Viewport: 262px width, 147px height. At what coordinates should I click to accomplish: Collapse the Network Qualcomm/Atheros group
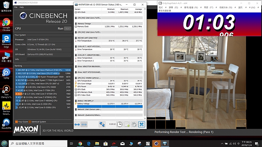point(76,115)
